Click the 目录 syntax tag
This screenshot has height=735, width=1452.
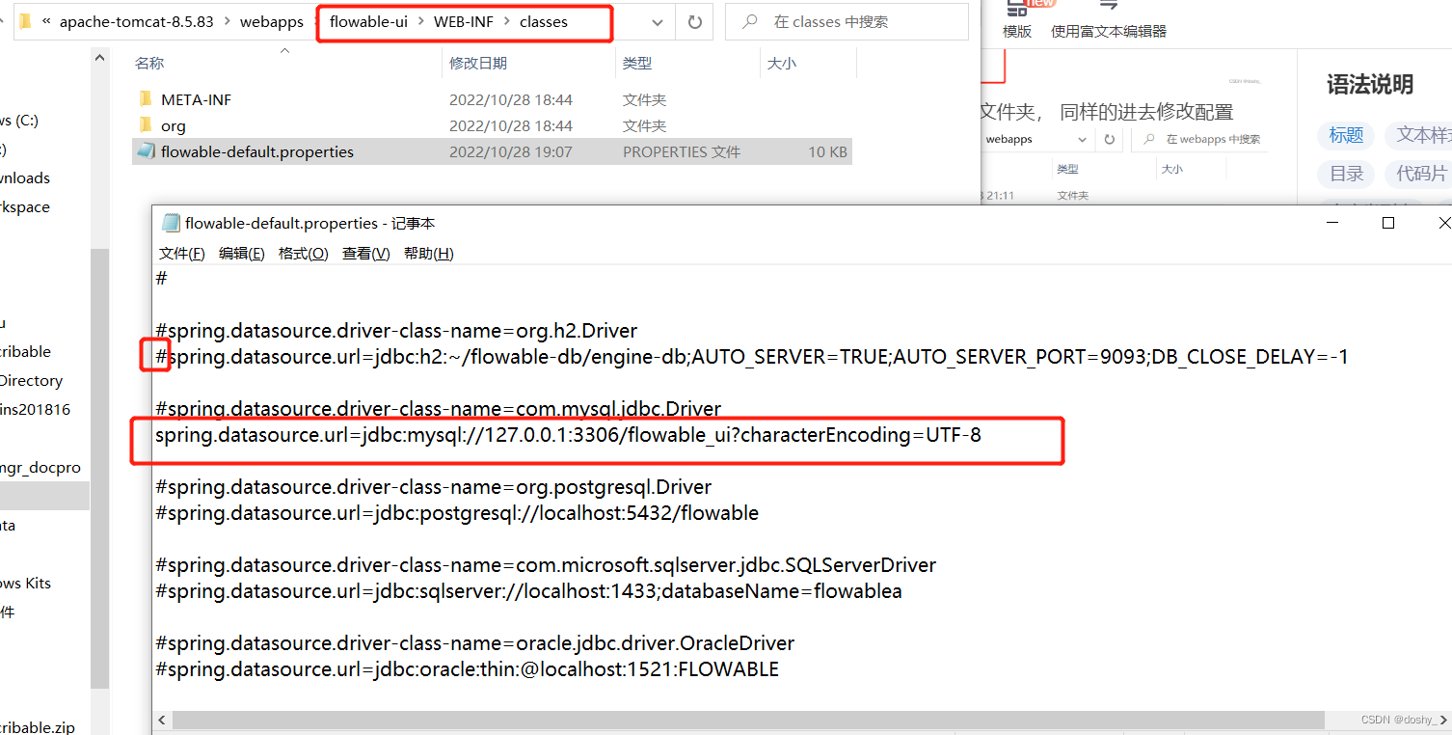1346,174
